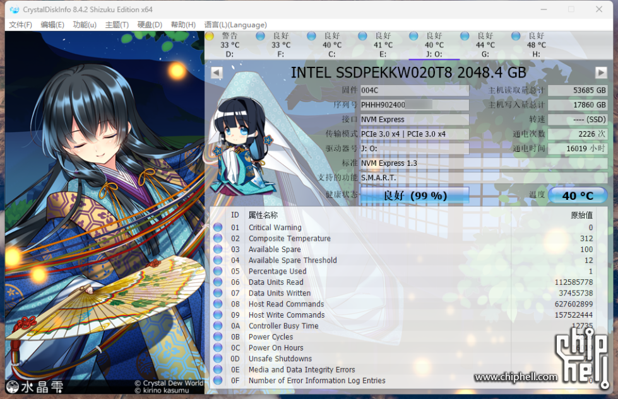Click the 40 °C temperature button
This screenshot has width=618, height=399.
578,195
